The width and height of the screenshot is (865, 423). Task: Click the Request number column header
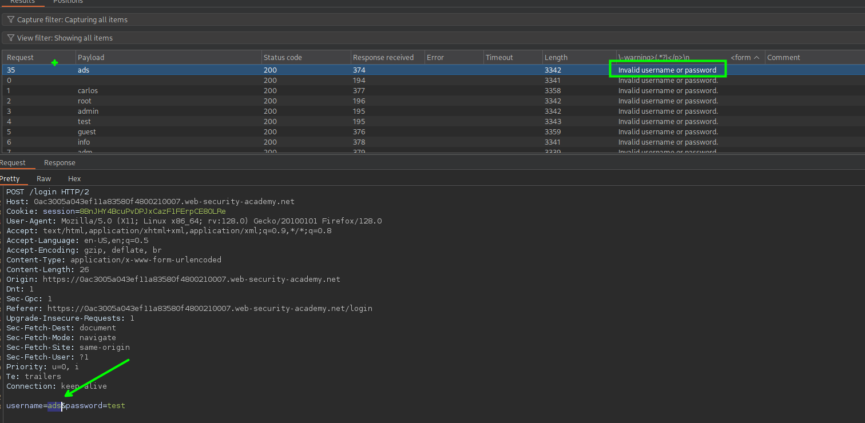(x=20, y=58)
